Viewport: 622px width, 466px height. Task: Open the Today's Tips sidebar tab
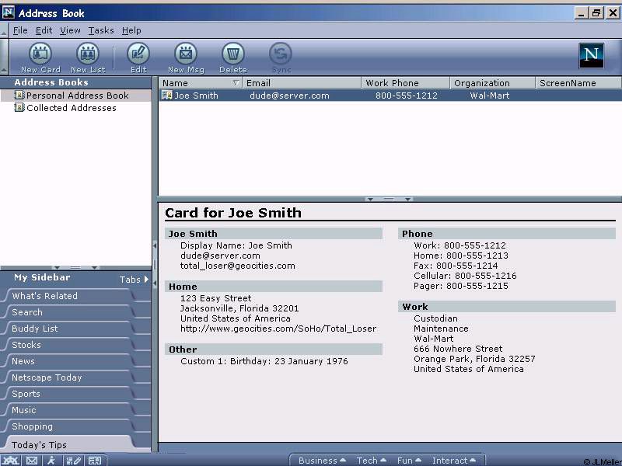coord(69,444)
